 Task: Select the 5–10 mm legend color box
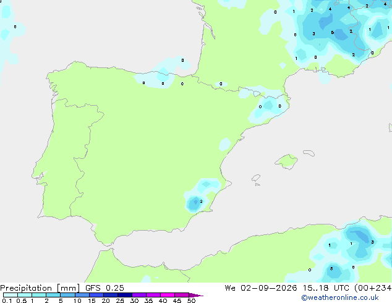point(67,295)
